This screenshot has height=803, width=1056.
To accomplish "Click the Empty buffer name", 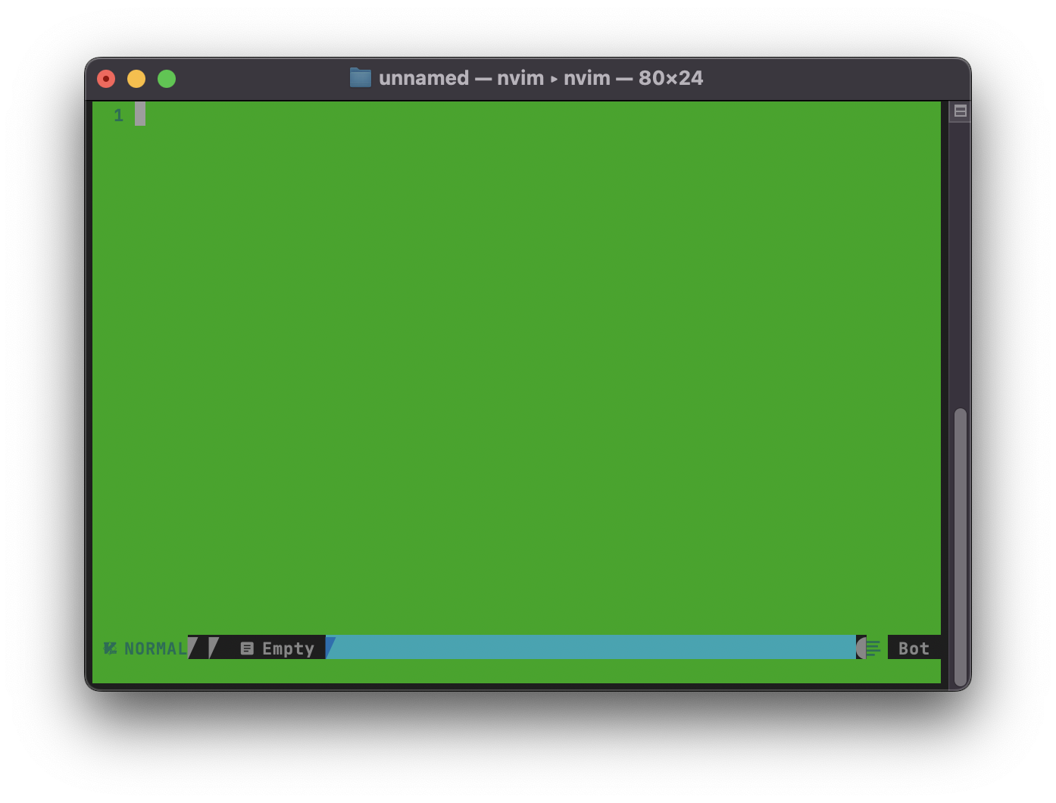I will pyautogui.click(x=288, y=648).
